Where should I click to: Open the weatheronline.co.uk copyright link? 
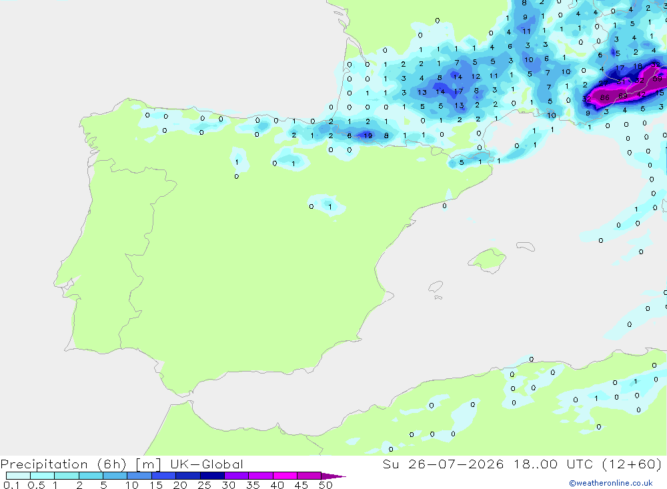pyautogui.click(x=611, y=483)
